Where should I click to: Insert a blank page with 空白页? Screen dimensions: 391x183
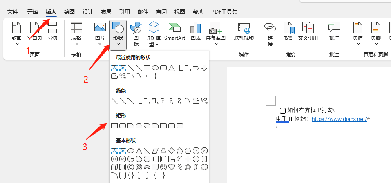(x=35, y=30)
